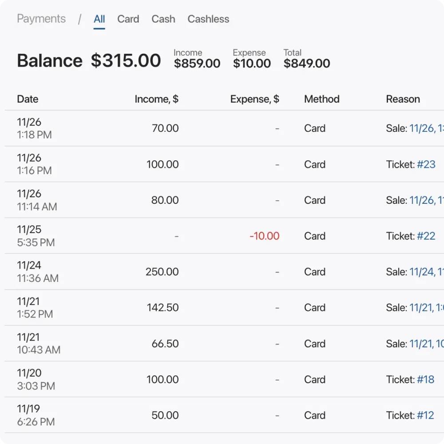
Task: Switch to the Card payments tab
Action: pos(128,19)
